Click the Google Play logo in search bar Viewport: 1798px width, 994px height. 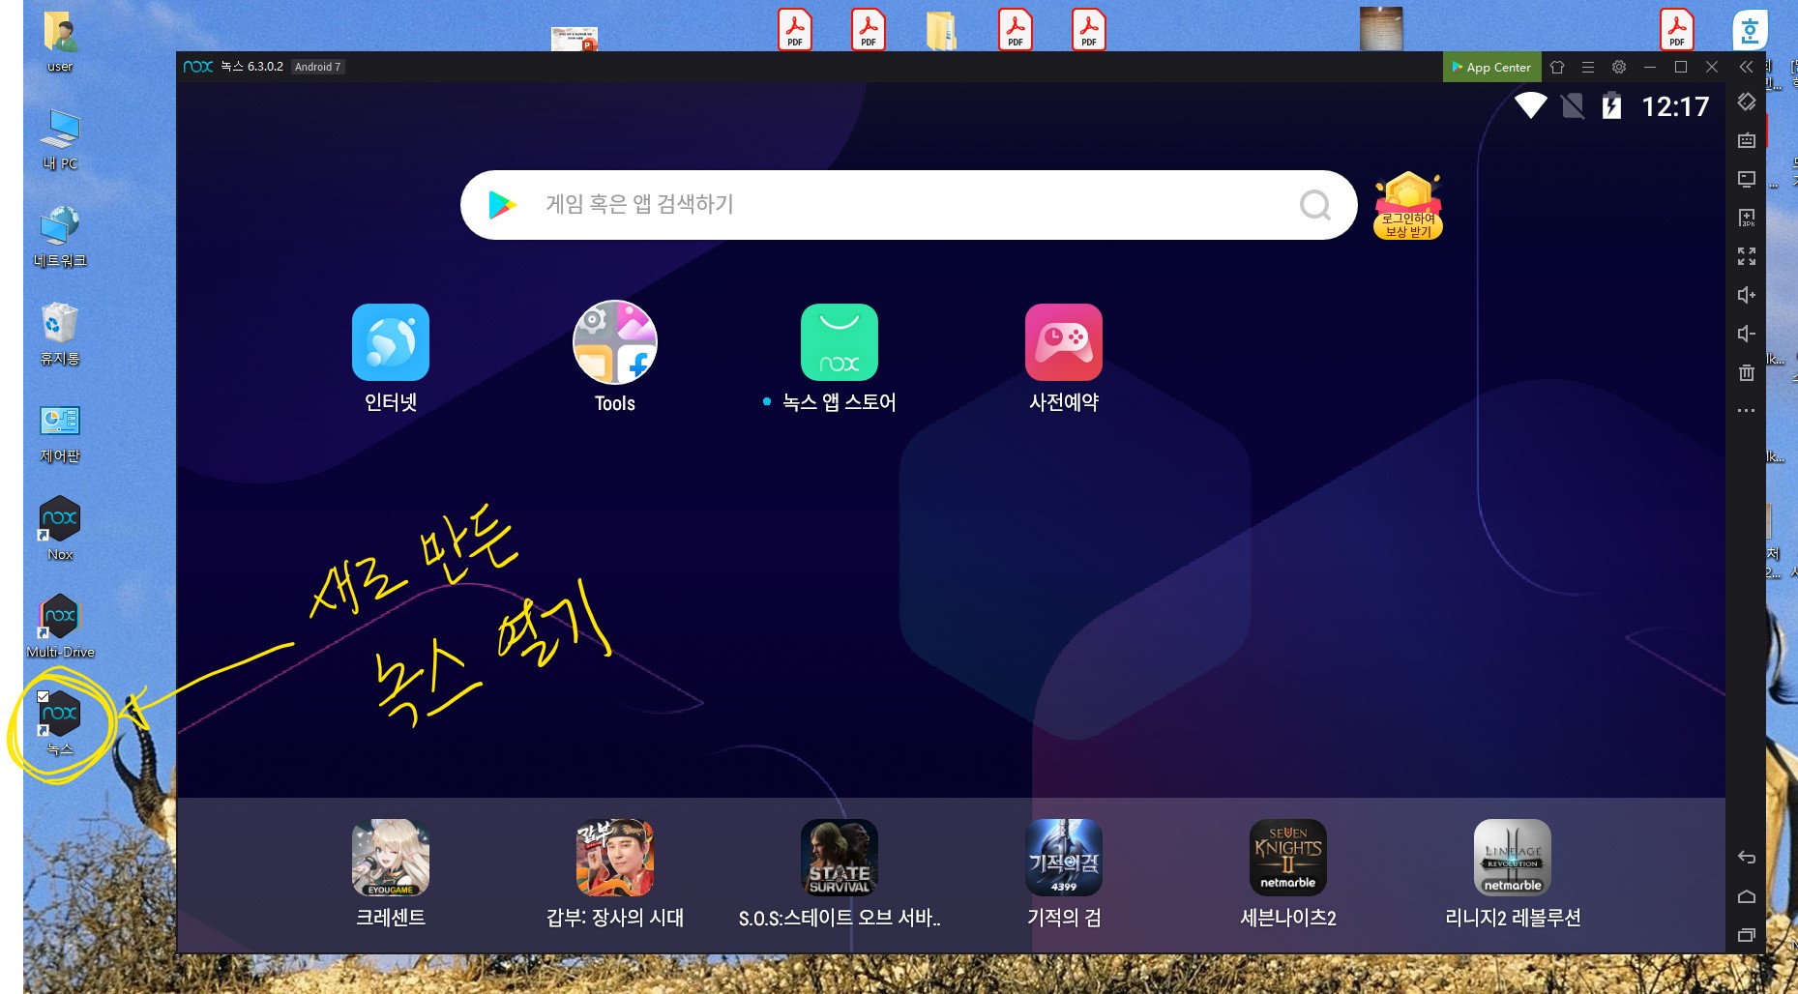pos(502,205)
